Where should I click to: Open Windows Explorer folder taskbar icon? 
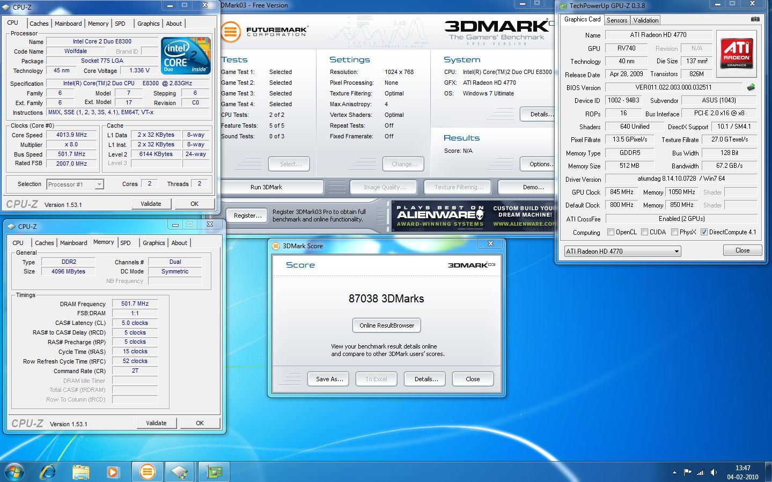click(80, 472)
